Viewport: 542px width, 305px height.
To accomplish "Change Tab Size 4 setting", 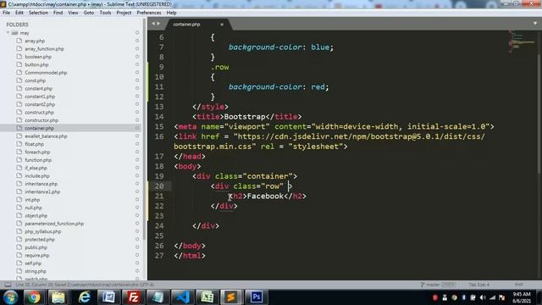I will pos(478,285).
